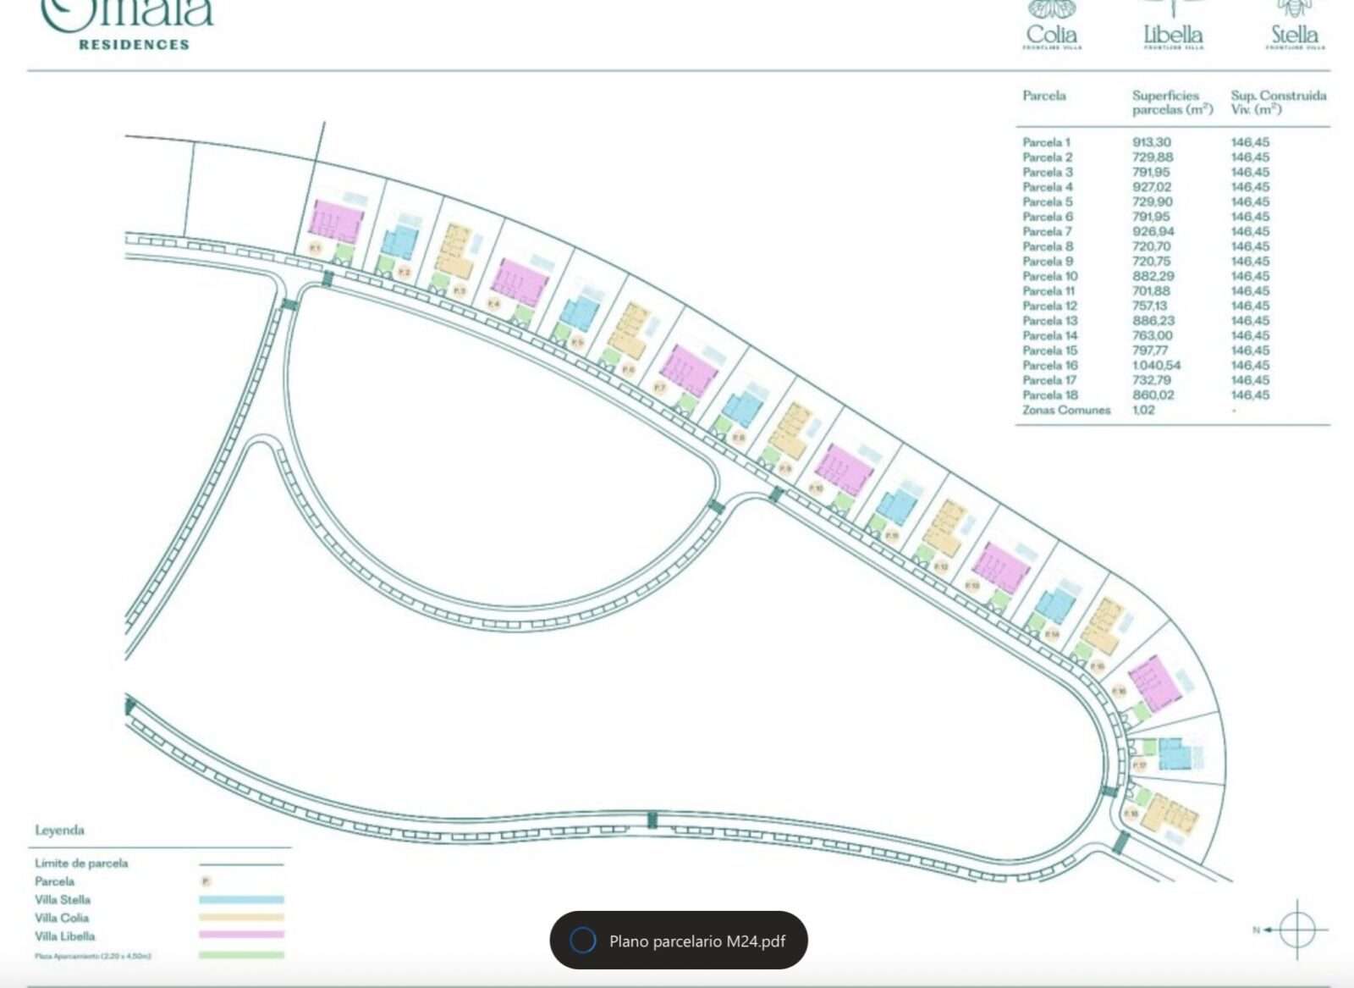This screenshot has height=988, width=1354.
Task: Click the Villa Libella pink legend swatch
Action: 241,936
